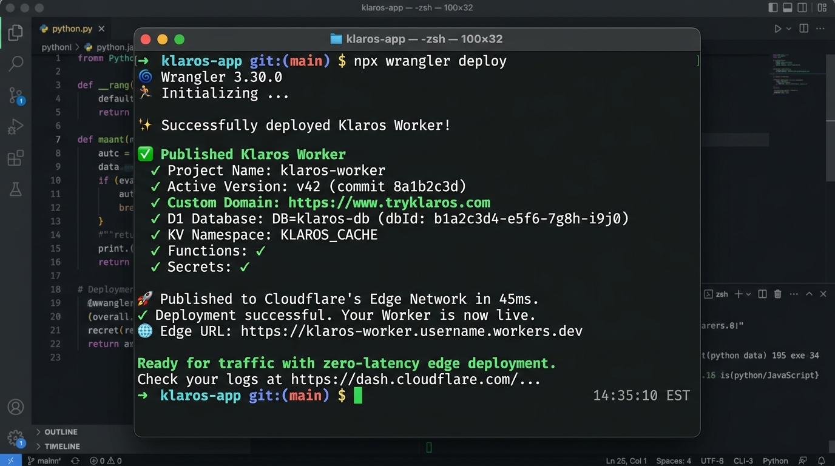The width and height of the screenshot is (835, 466).
Task: Close the bottom terminal panel
Action: [823, 294]
